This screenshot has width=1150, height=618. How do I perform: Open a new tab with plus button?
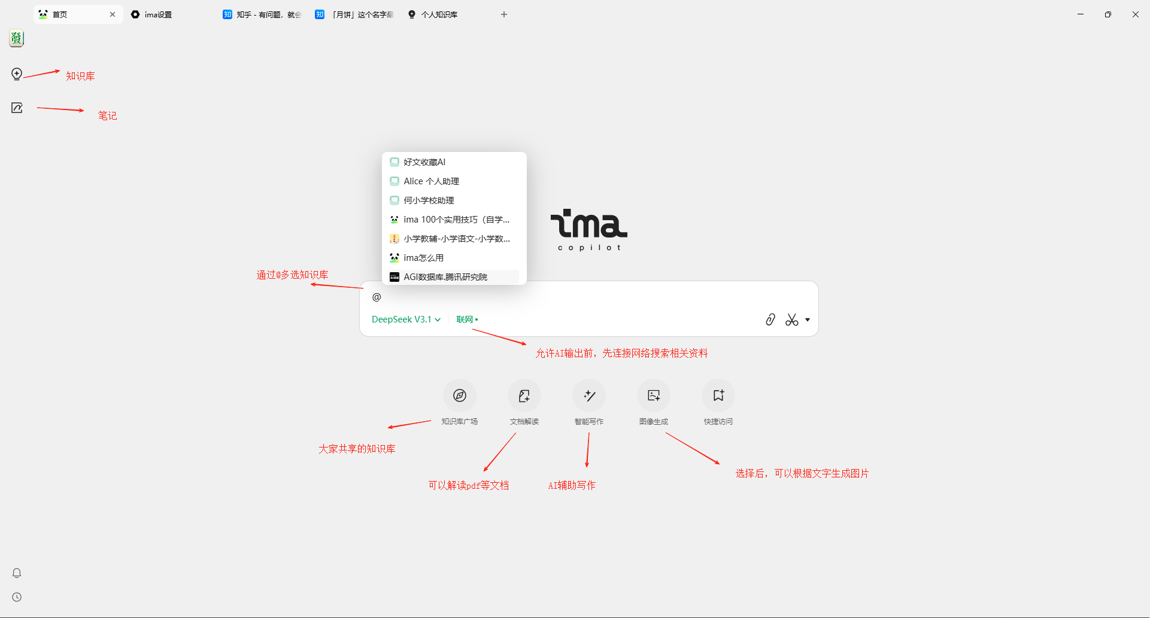point(504,14)
